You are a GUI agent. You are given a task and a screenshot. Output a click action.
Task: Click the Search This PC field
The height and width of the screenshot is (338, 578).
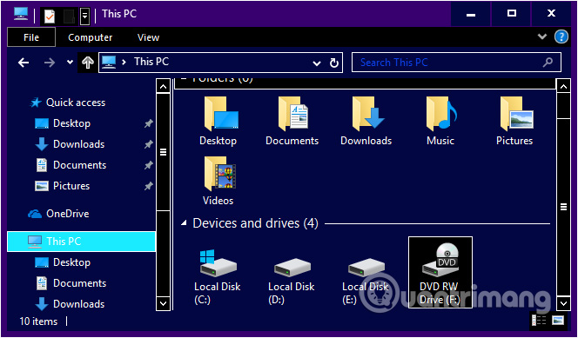tap(457, 63)
